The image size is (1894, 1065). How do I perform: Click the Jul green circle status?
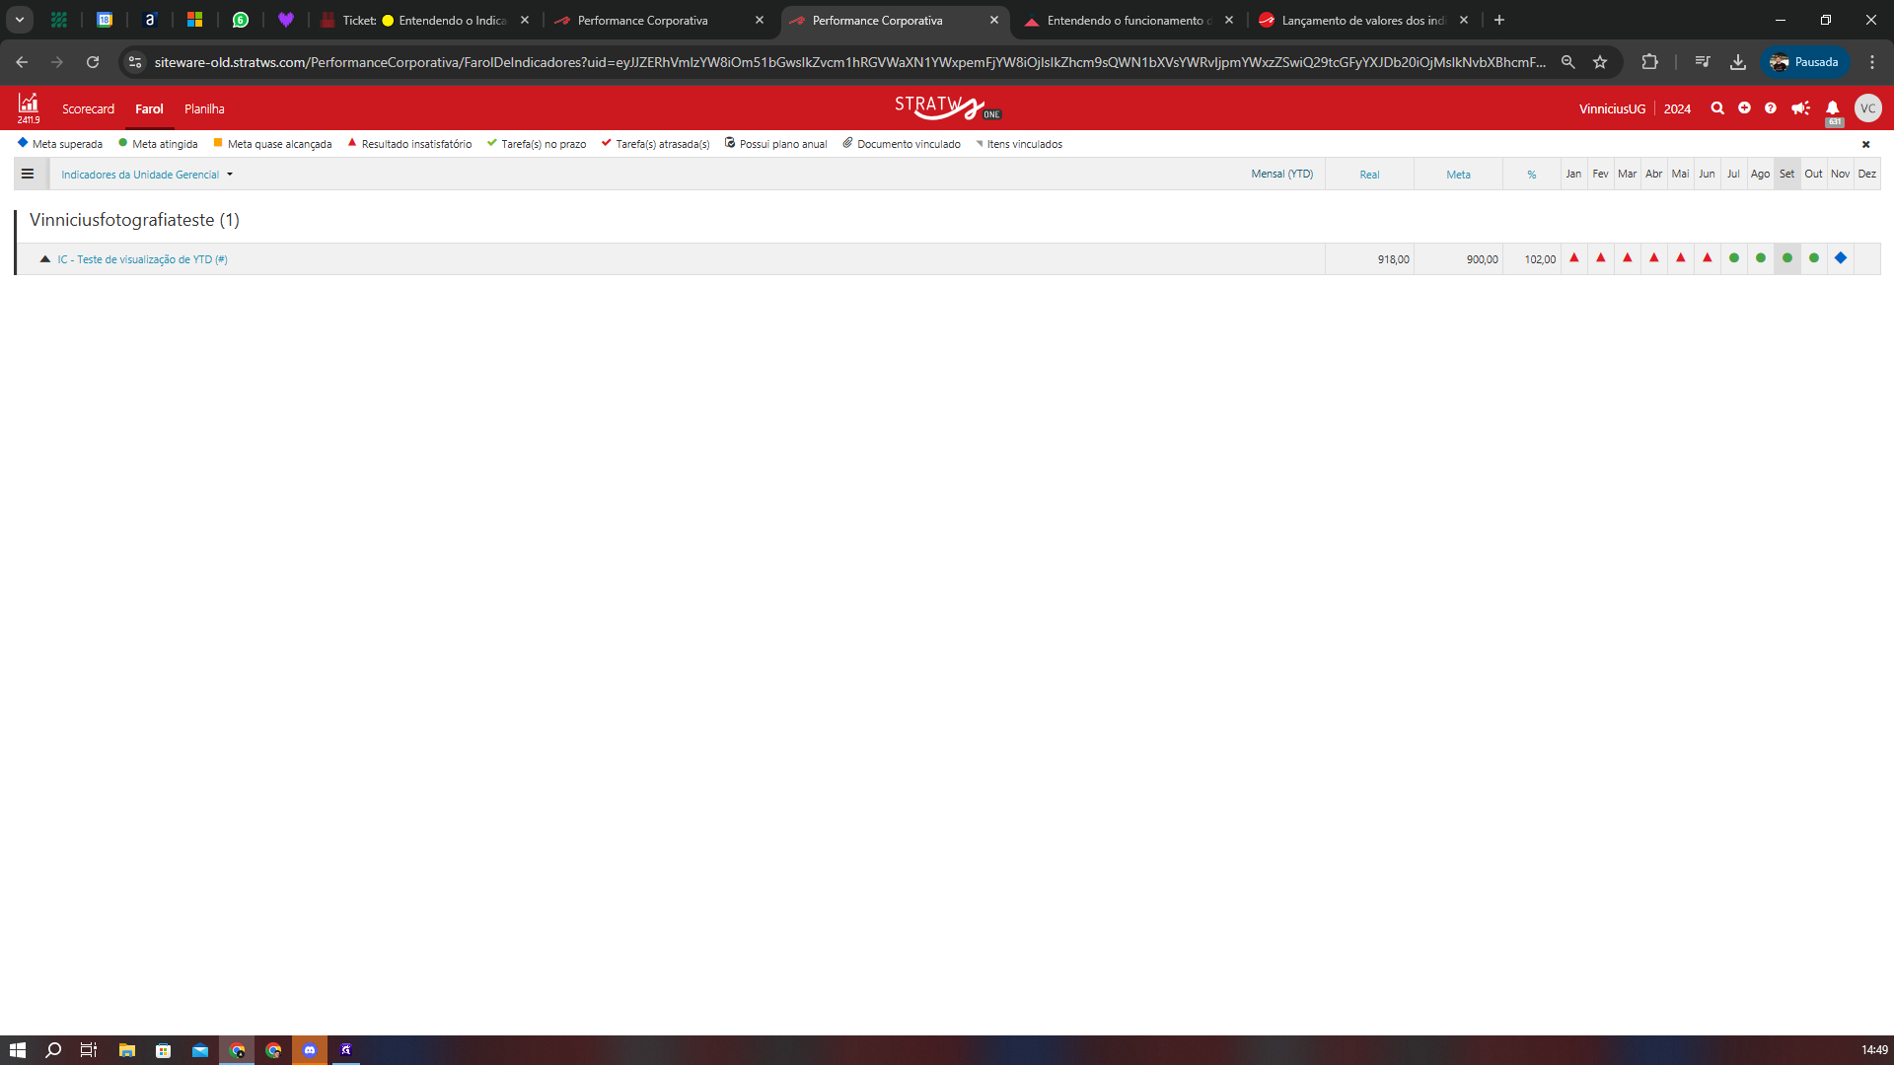(1734, 258)
